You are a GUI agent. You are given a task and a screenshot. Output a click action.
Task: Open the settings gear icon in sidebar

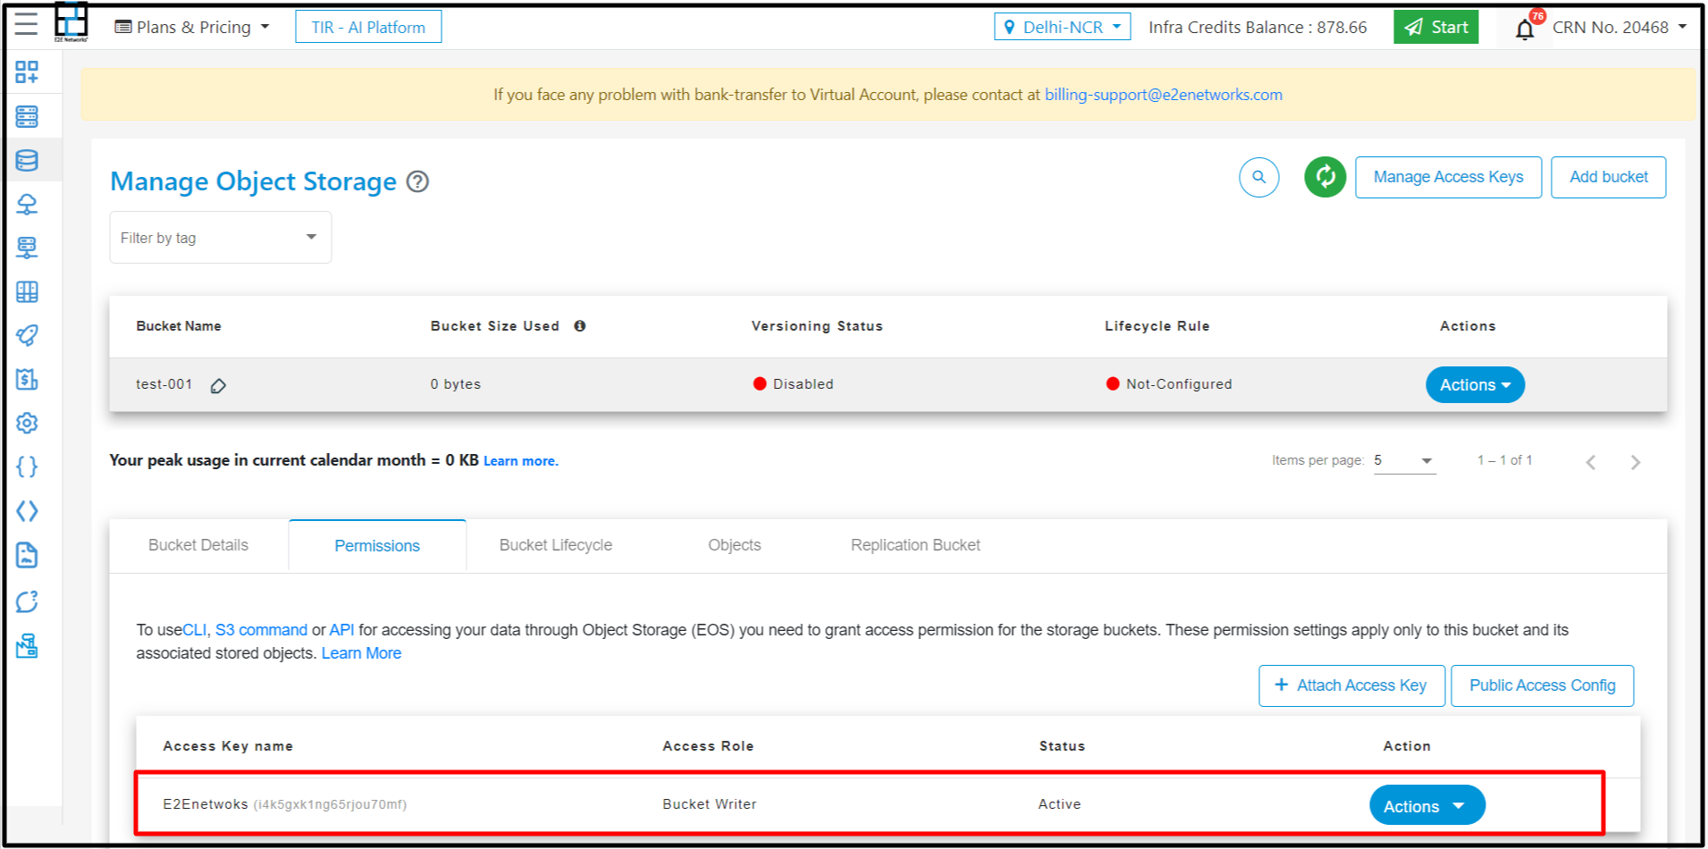coord(27,423)
